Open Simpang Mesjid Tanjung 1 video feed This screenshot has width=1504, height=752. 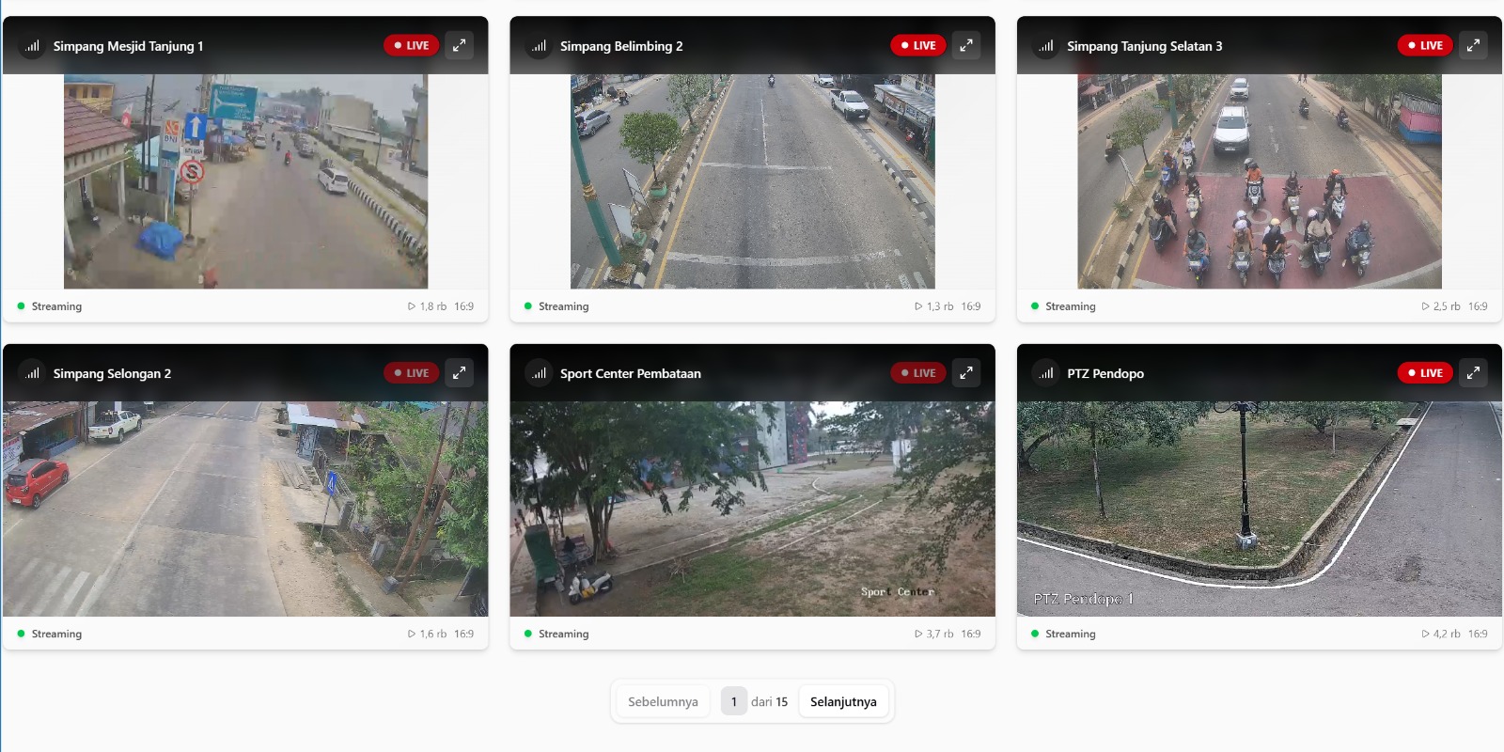(x=245, y=181)
